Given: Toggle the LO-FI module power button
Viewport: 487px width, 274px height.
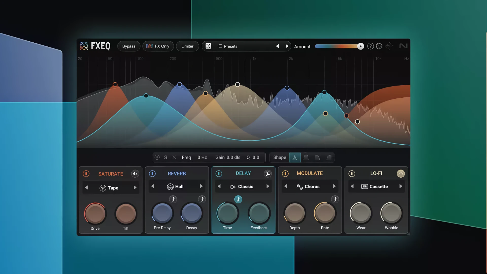Looking at the screenshot, I should coord(352,174).
